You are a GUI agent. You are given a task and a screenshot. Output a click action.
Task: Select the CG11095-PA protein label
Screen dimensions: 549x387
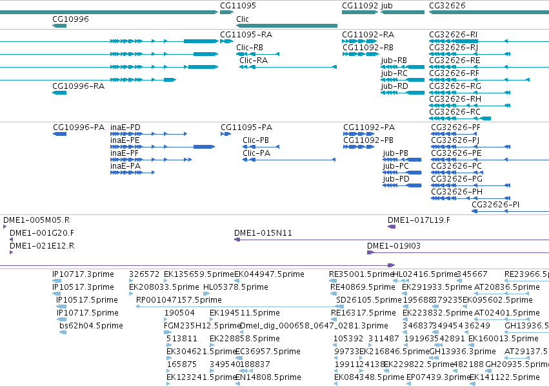pyautogui.click(x=246, y=127)
